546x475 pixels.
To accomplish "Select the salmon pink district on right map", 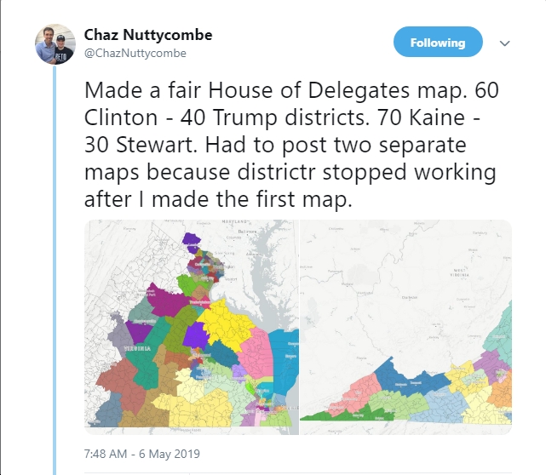I will point(355,392).
